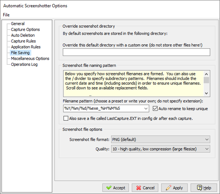Open the File menu

6,15
